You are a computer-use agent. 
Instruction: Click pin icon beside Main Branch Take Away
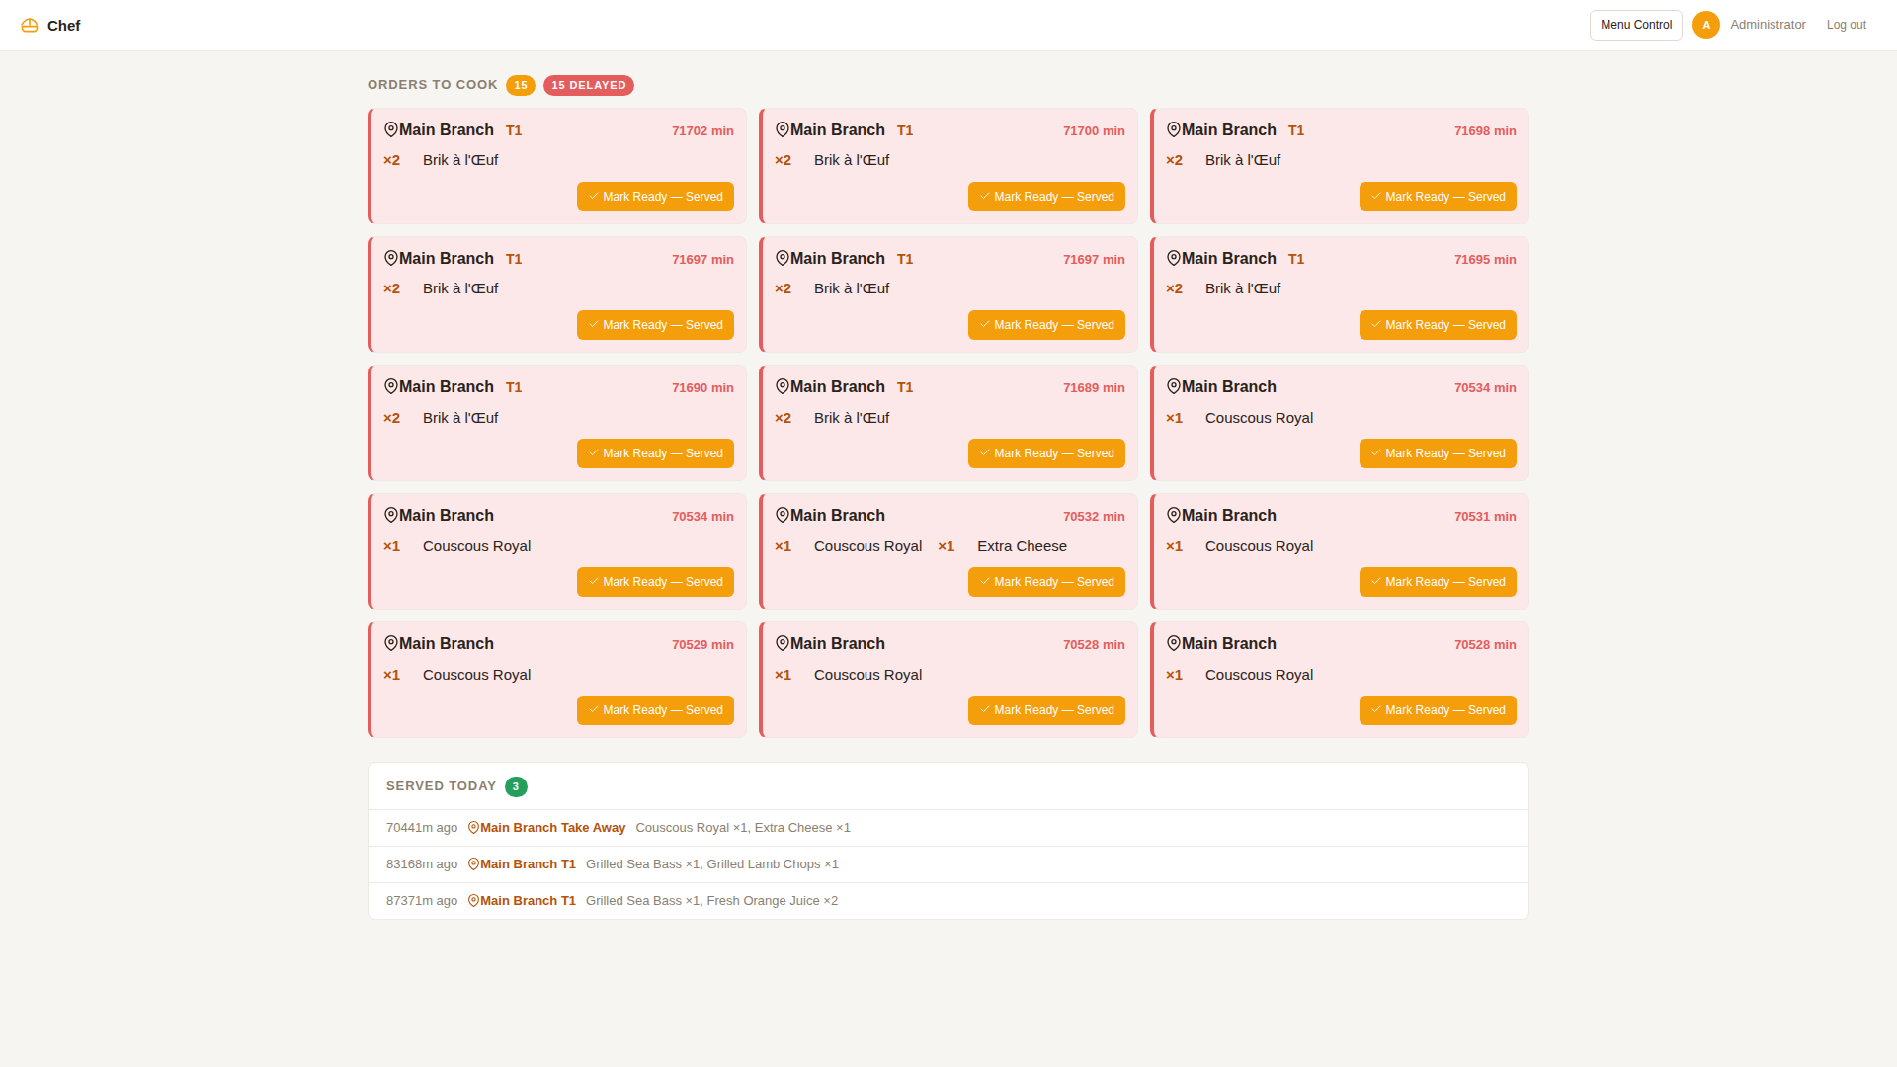[x=473, y=828]
